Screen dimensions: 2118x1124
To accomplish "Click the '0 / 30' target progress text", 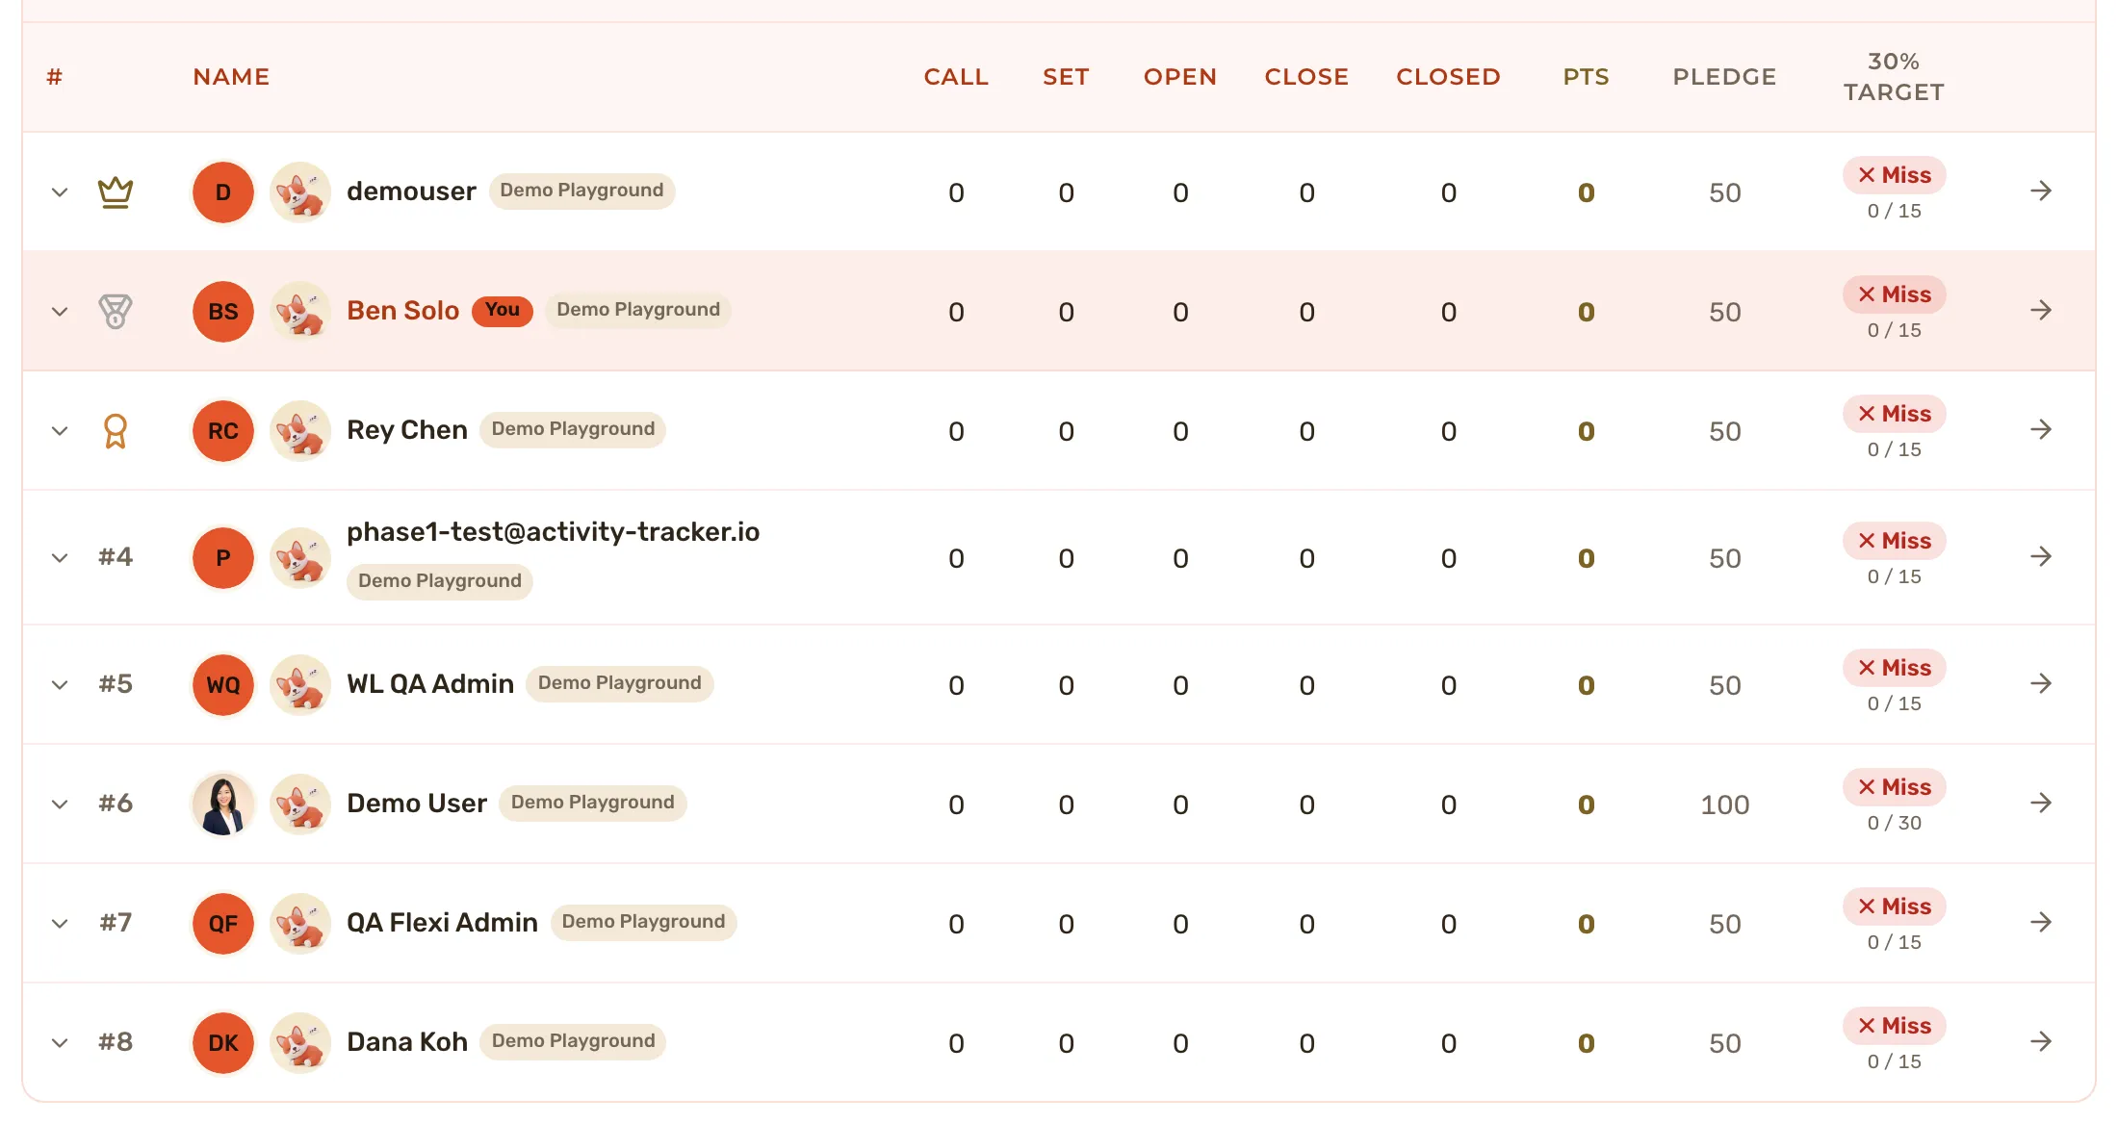I will [x=1895, y=823].
